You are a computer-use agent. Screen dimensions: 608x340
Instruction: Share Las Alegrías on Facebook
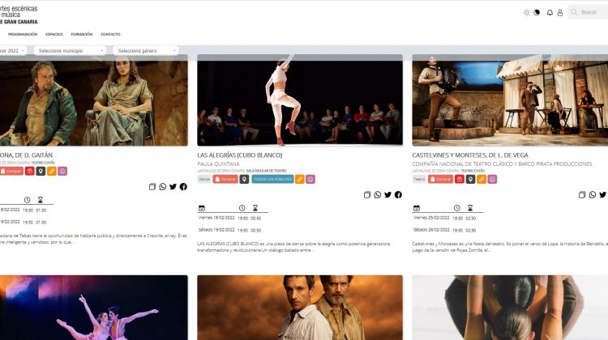pyautogui.click(x=398, y=195)
